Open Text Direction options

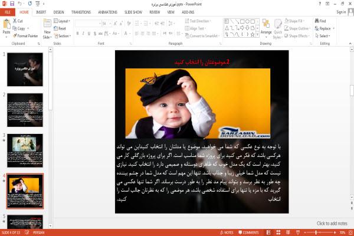[198, 21]
